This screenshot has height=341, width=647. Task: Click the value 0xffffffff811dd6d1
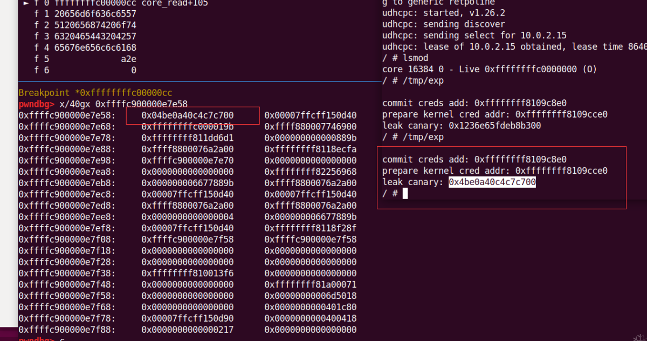click(x=188, y=138)
